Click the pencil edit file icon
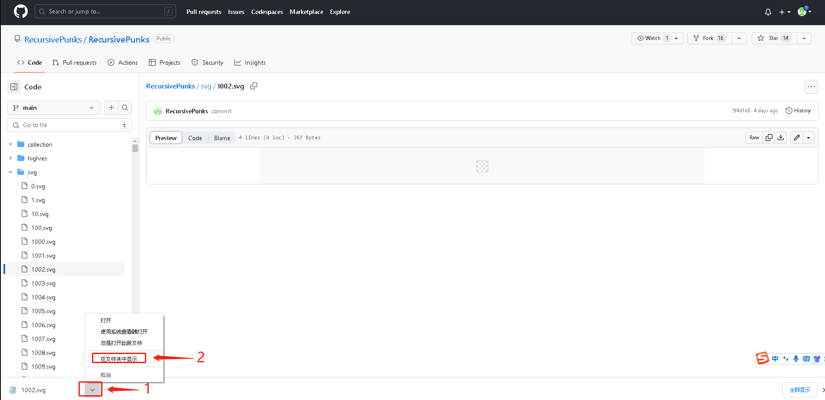 pos(796,138)
